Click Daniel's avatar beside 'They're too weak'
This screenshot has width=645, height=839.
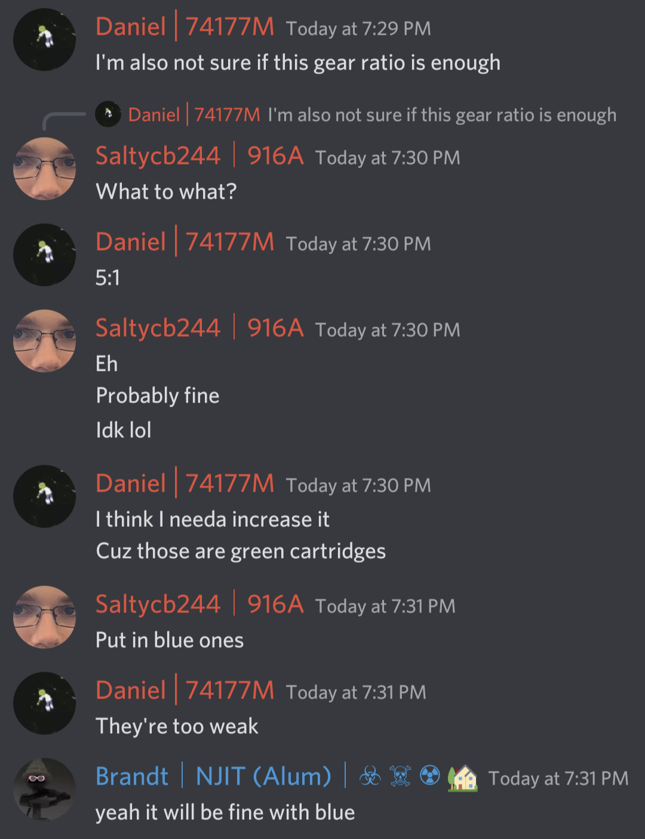[x=45, y=703]
